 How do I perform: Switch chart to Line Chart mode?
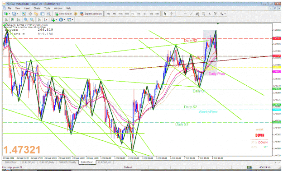pyautogui.click(x=19, y=19)
